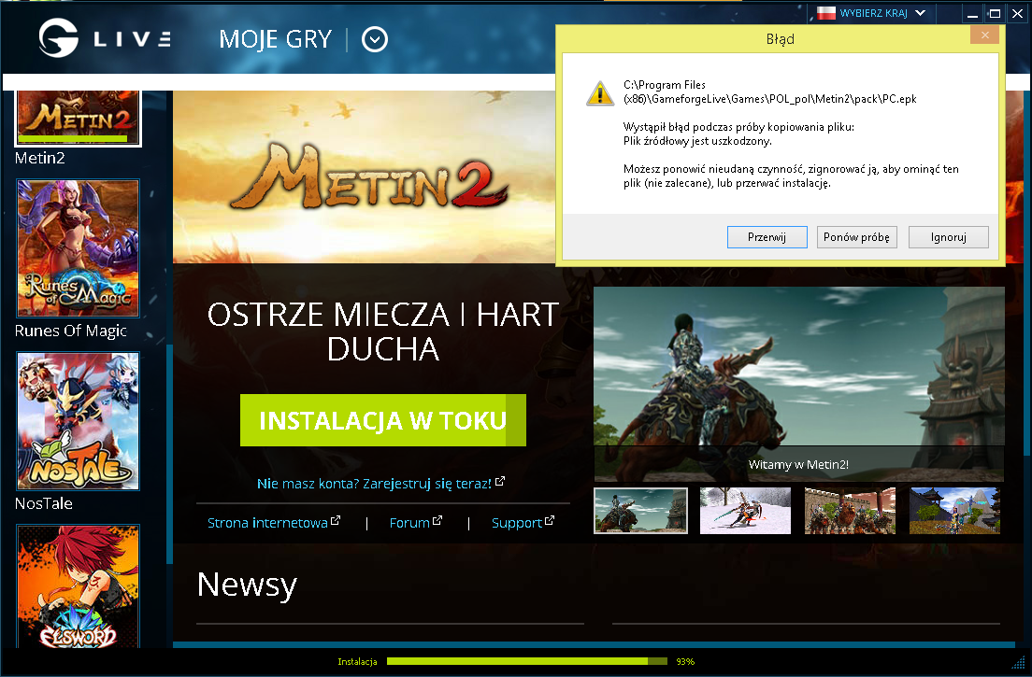1032x677 pixels.
Task: Select second snowy battle screenshot thumbnail
Action: [745, 511]
